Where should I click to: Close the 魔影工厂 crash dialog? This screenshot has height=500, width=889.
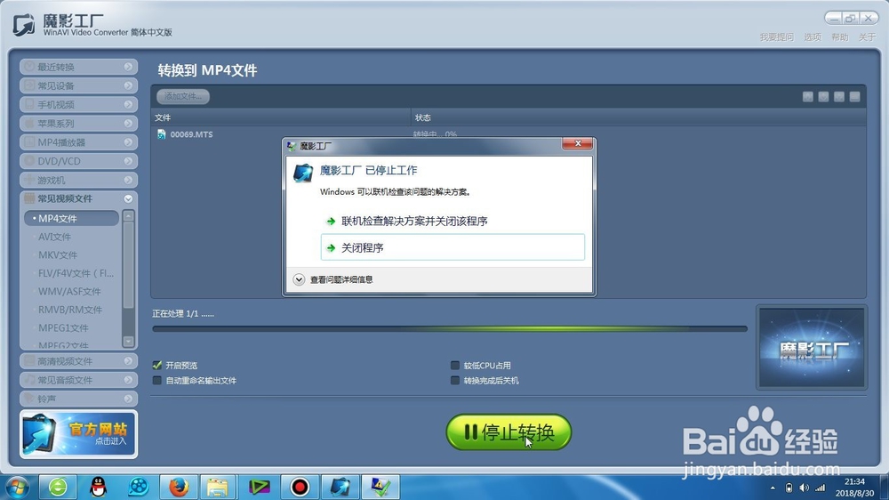coord(577,143)
